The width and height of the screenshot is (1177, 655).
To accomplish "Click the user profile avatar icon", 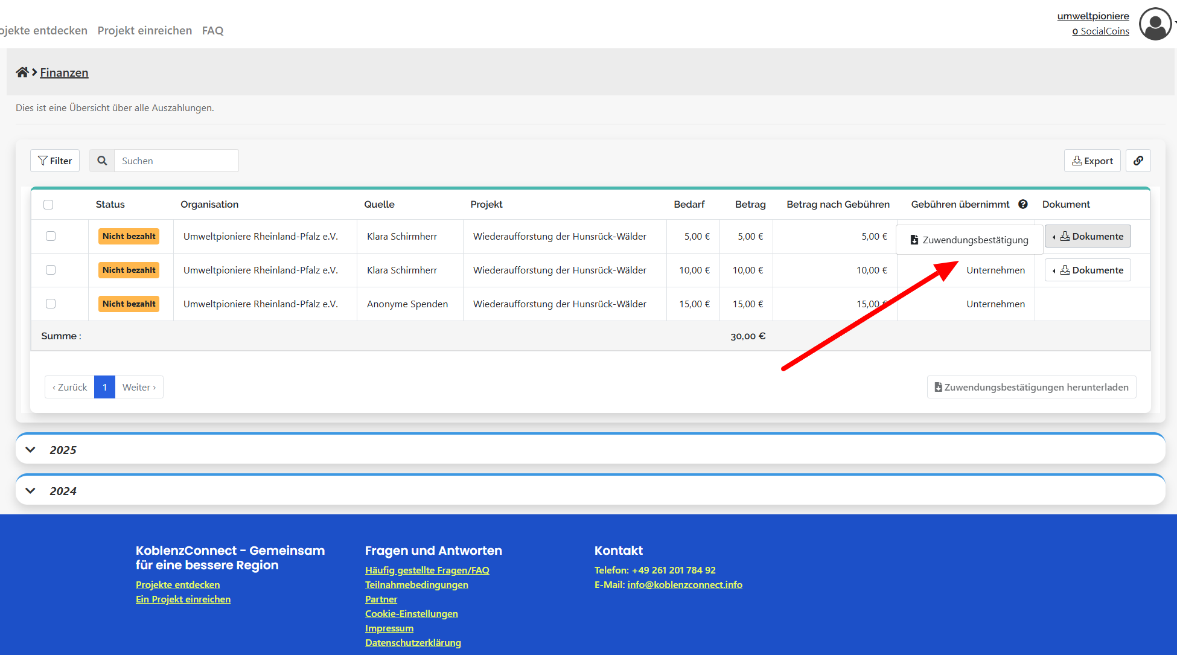I will click(x=1155, y=24).
